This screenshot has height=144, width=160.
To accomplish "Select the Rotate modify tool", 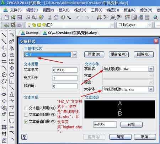I will click(x=12, y=74).
